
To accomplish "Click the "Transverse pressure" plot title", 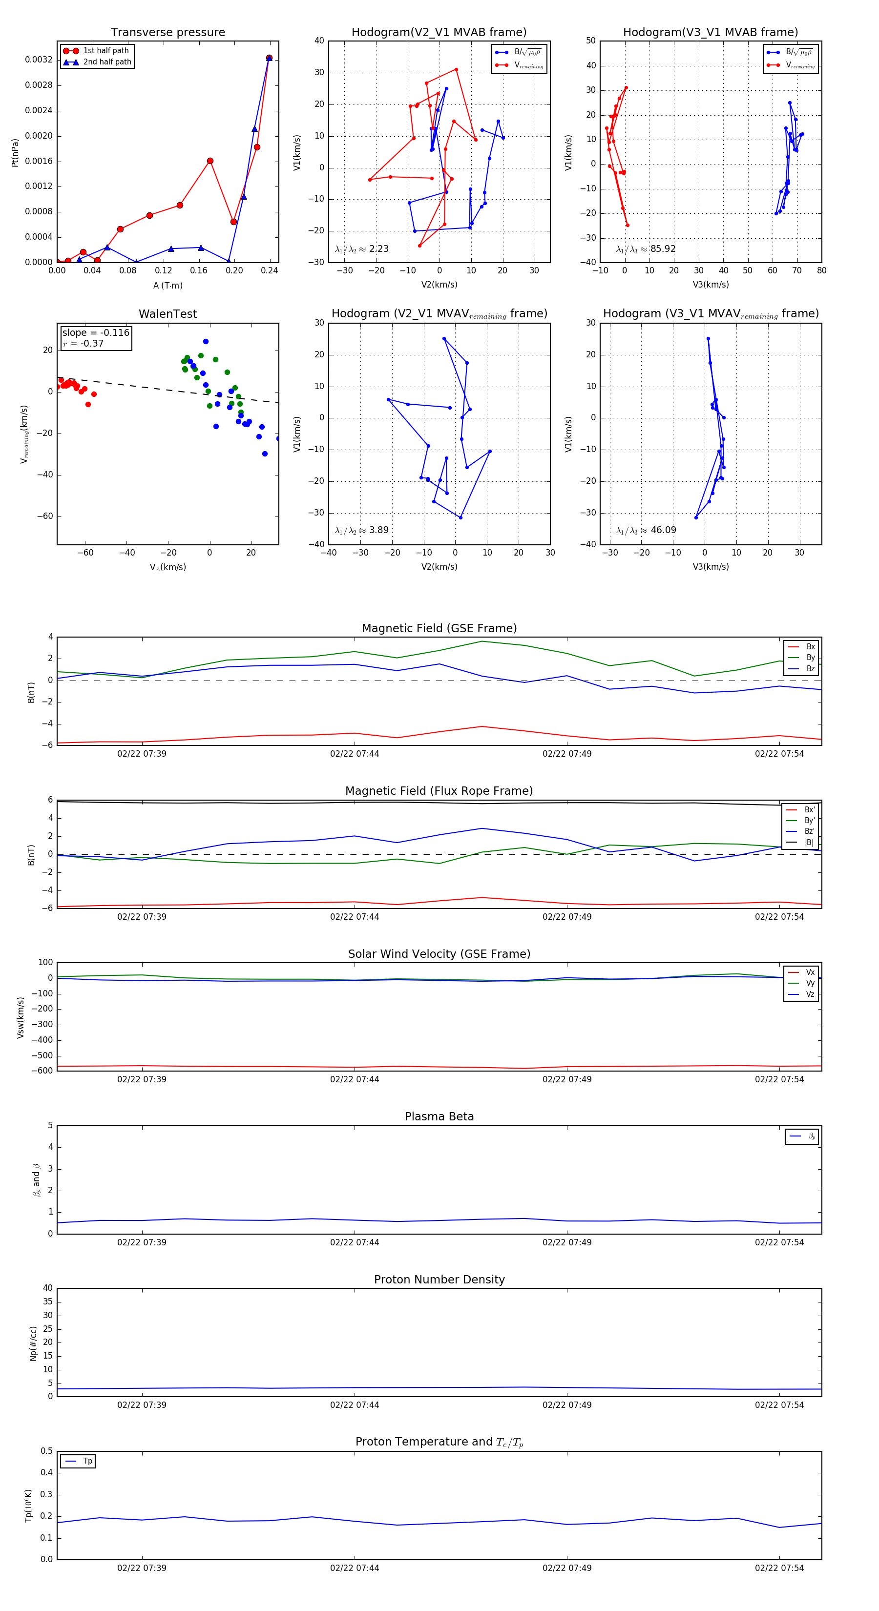I will click(x=167, y=33).
